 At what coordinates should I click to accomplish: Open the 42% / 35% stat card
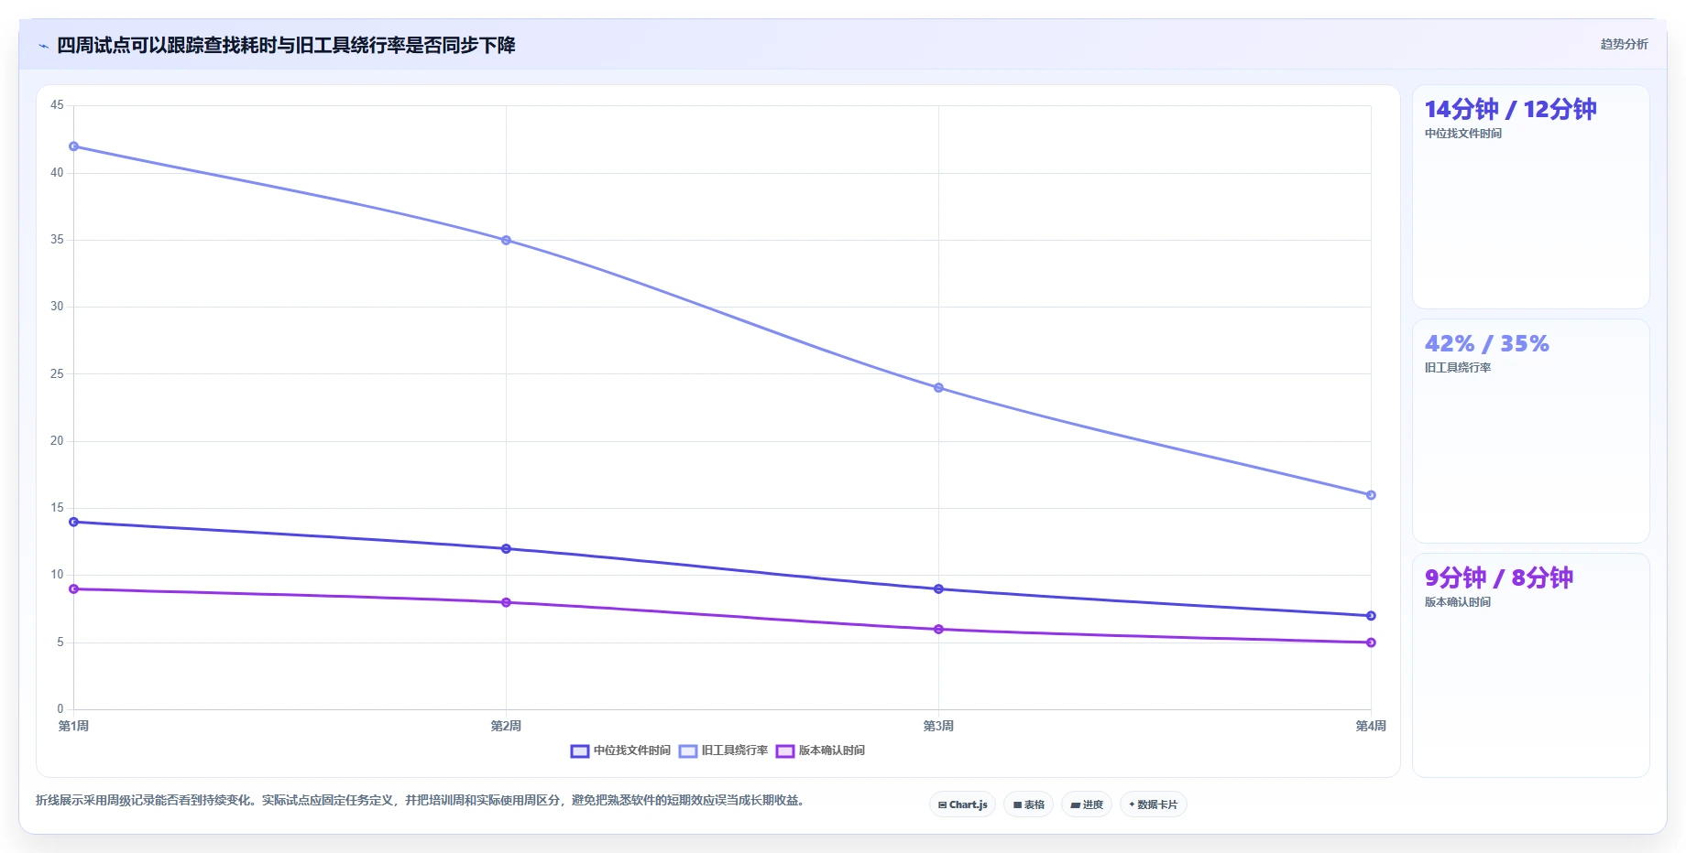[x=1530, y=431]
